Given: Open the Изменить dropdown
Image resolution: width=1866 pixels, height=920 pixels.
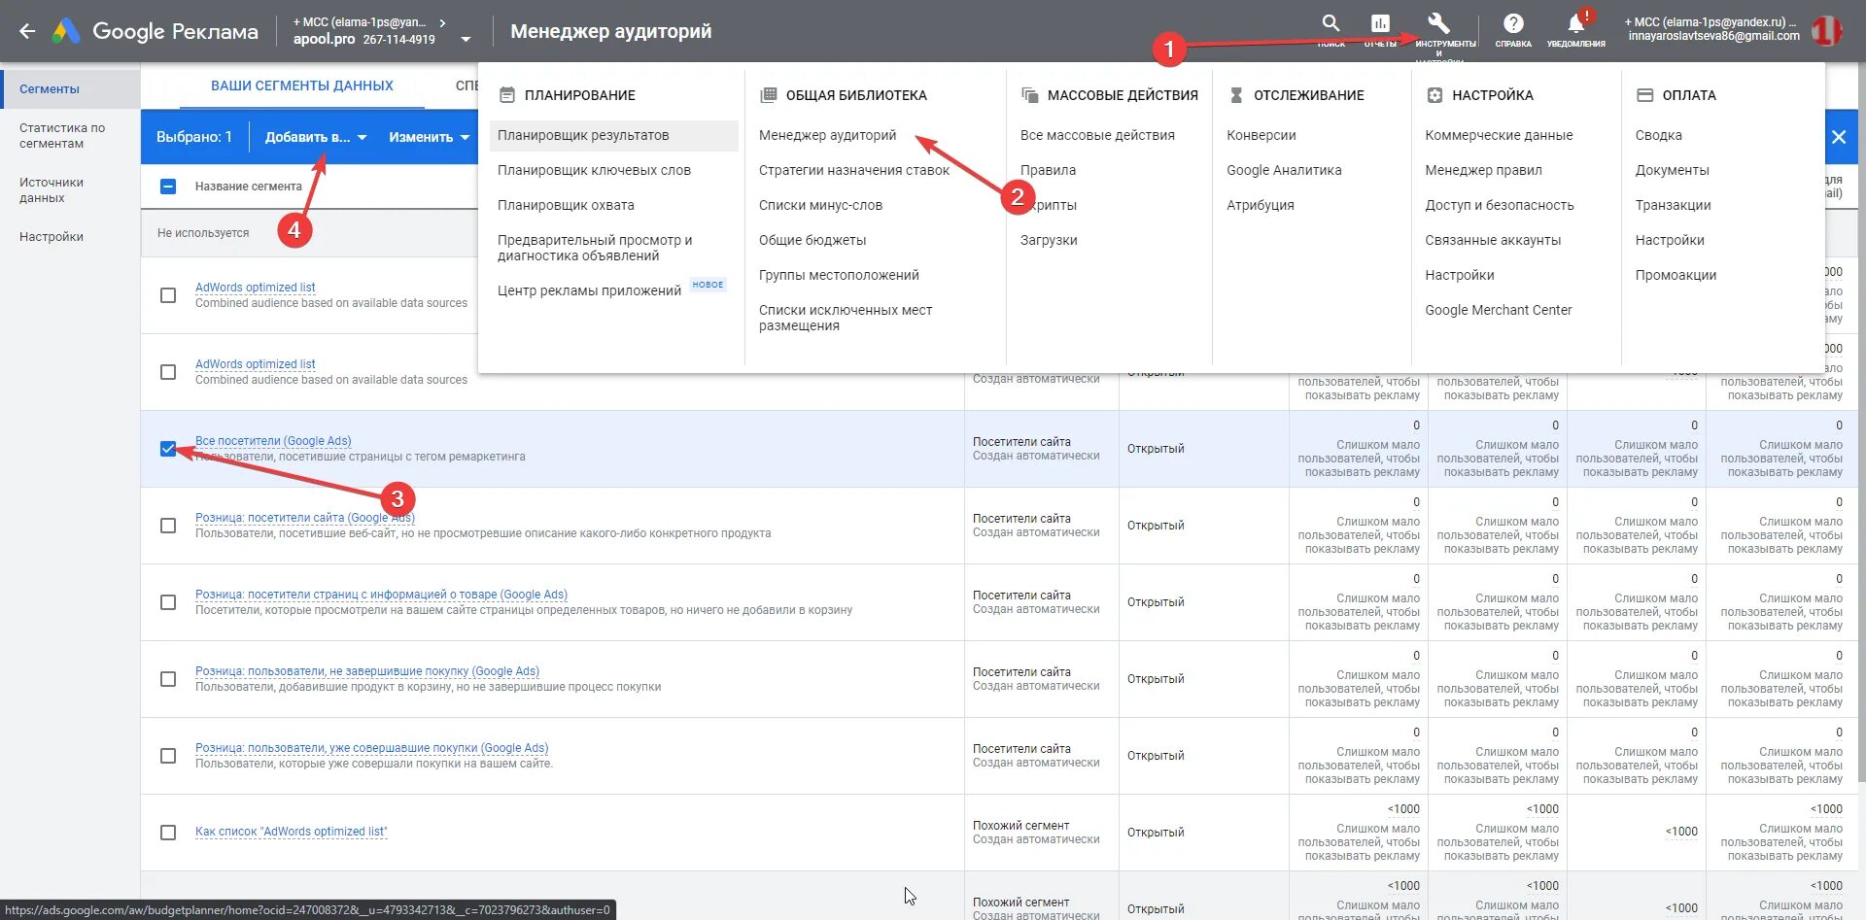Looking at the screenshot, I should 429,137.
